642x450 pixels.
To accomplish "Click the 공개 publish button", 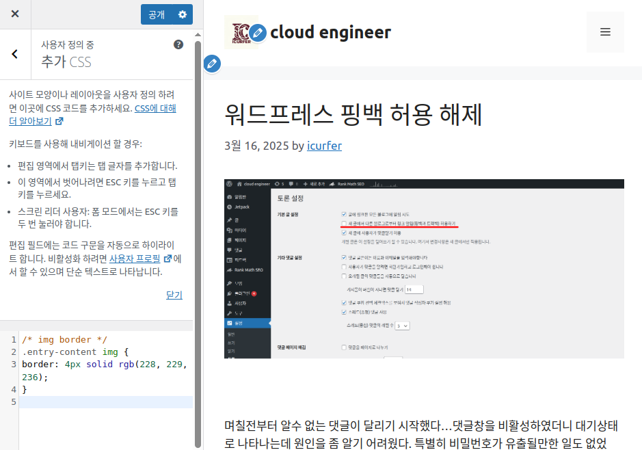I will [157, 14].
